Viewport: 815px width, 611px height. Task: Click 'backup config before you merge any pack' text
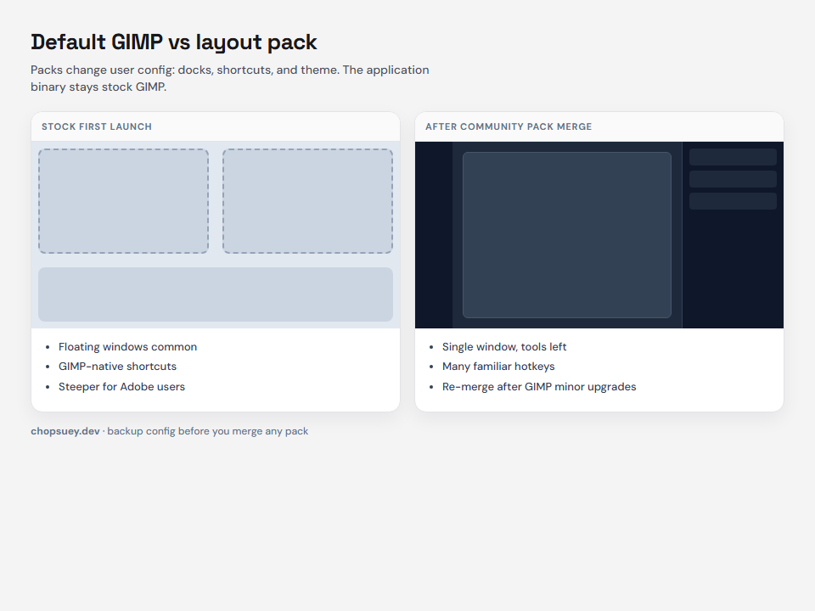[x=208, y=431]
